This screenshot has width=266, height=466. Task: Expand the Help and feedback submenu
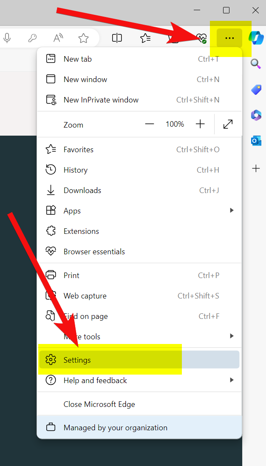point(232,380)
